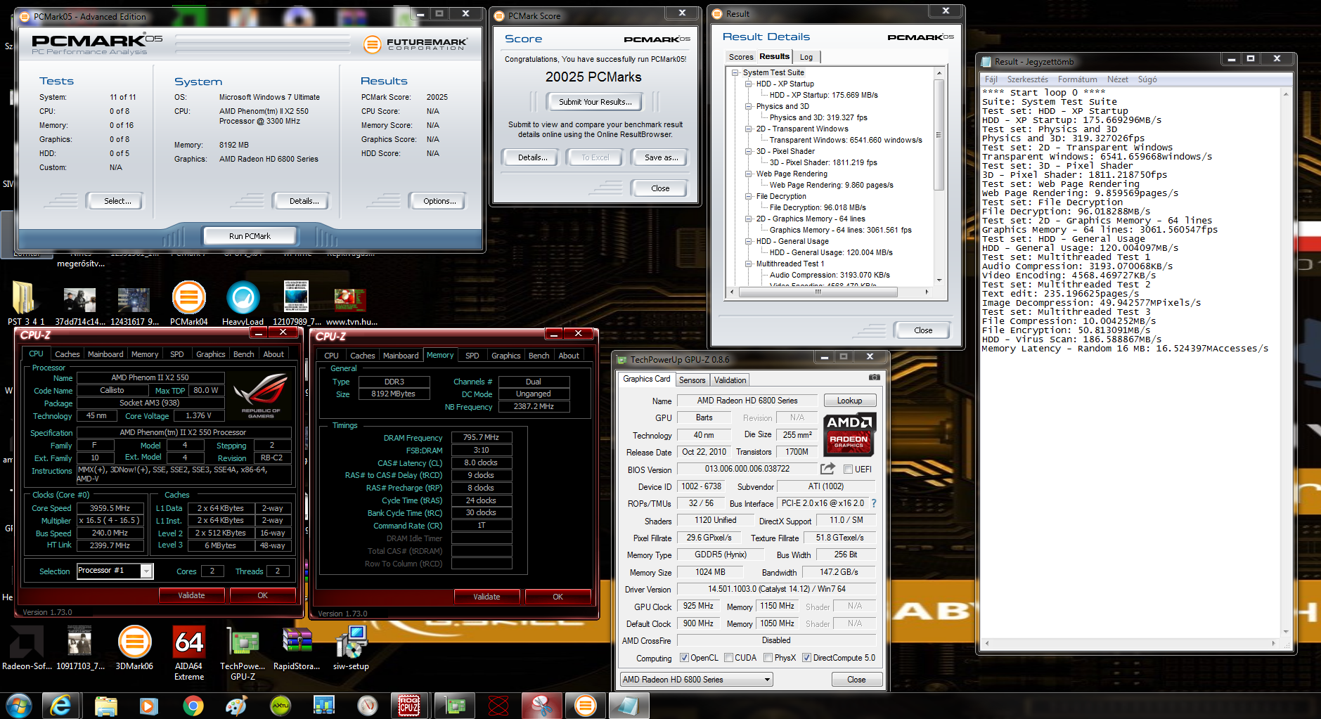The height and width of the screenshot is (719, 1321).
Task: Collapse the Web Page Rendering node
Action: 749,174
